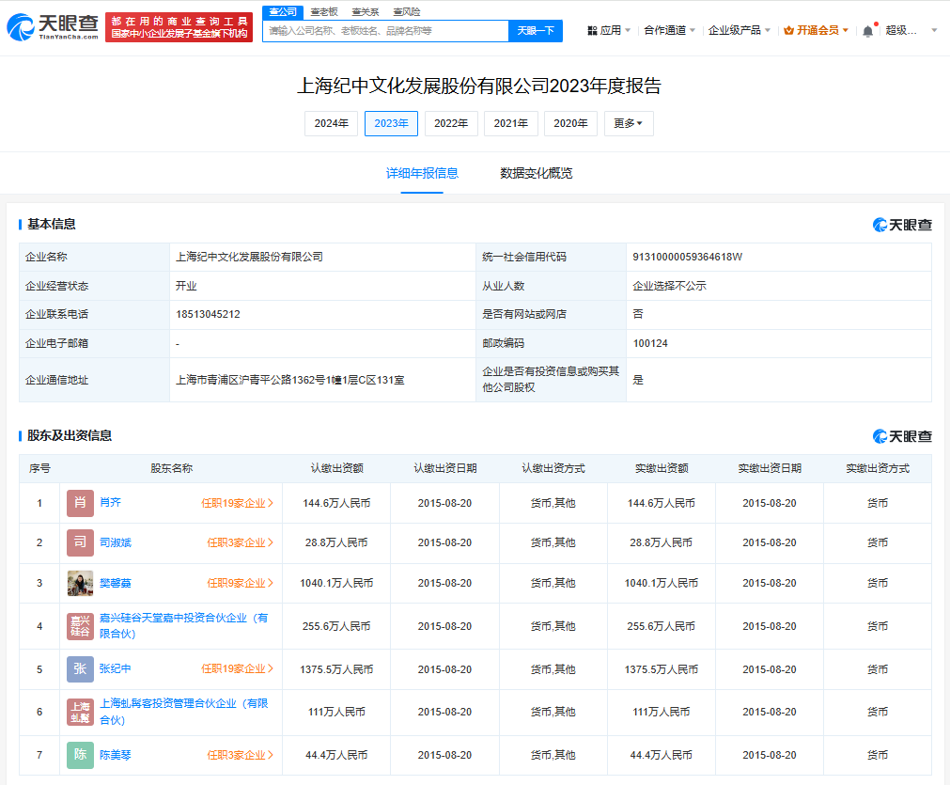Image resolution: width=950 pixels, height=785 pixels.
Task: Open 樊馨蔓 profile photo thumbnail
Action: 80,583
